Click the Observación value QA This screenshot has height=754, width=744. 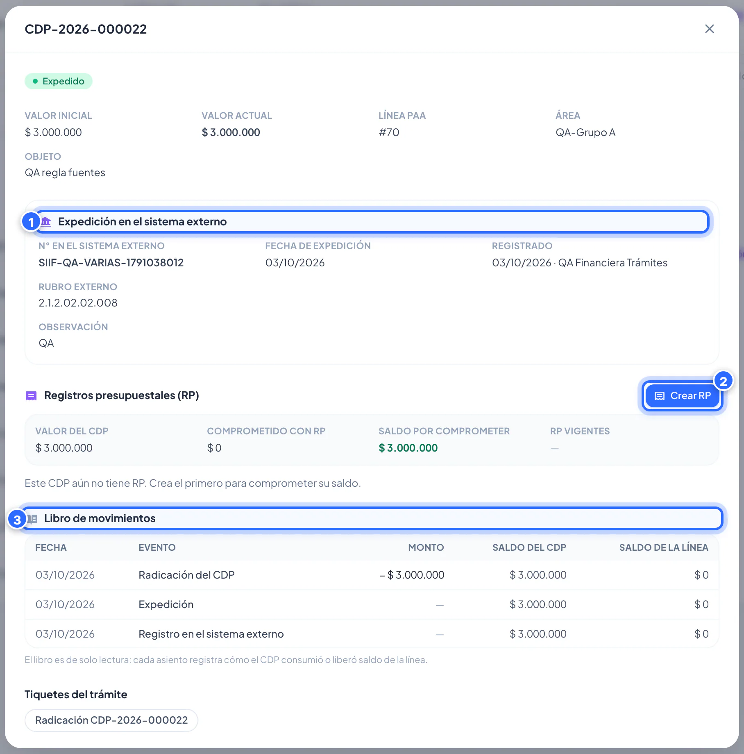[x=46, y=343]
